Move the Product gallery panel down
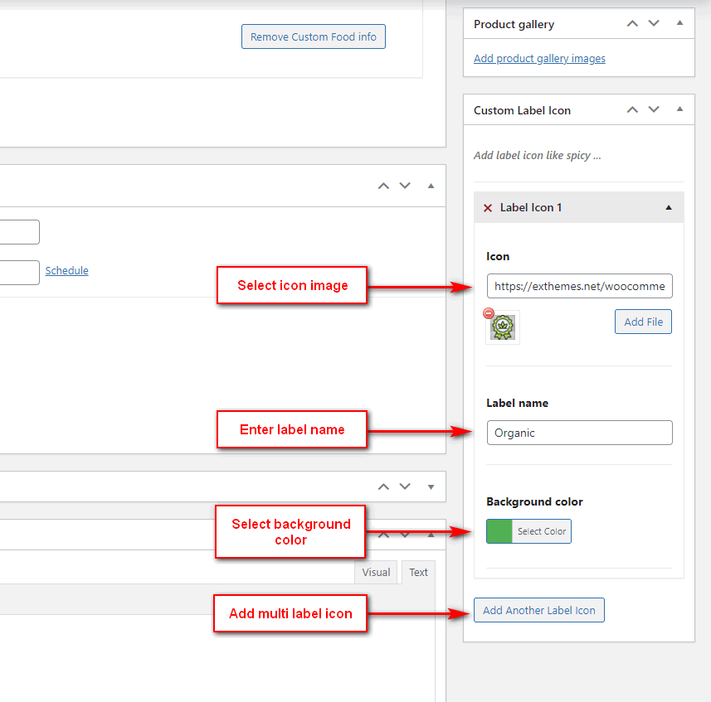This screenshot has height=702, width=711. (654, 24)
